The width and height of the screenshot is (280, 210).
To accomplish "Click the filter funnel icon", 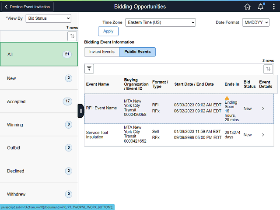I will coord(89,69).
